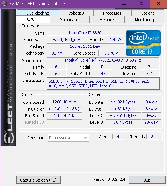
Task: Open the Processor #1 selection dropdown
Action: tap(68, 138)
